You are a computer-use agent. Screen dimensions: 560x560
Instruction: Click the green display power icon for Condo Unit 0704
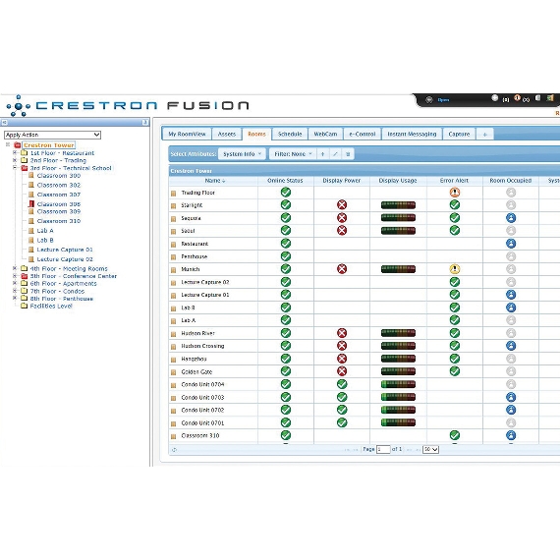342,384
